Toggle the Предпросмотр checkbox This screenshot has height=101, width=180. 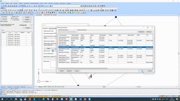[23, 22]
